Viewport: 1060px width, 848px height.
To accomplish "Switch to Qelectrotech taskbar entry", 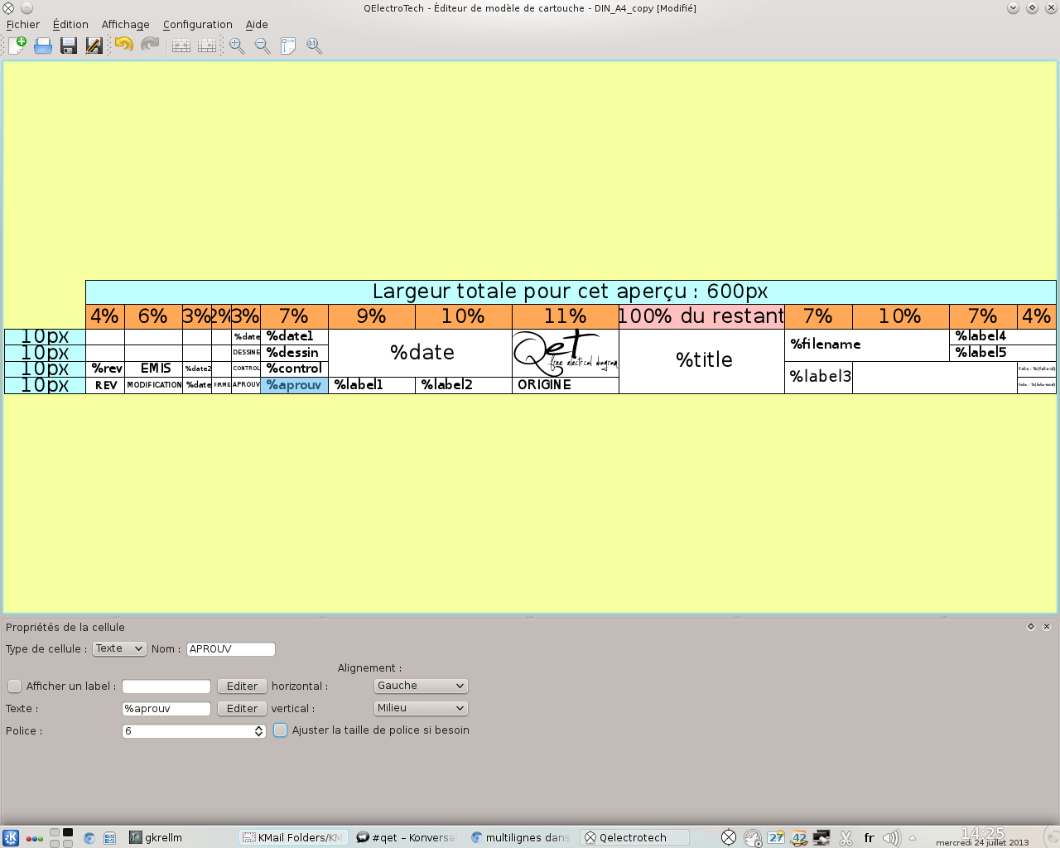I will pyautogui.click(x=634, y=837).
